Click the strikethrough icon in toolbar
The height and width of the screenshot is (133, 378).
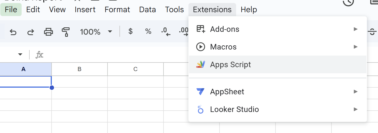coord(372,32)
